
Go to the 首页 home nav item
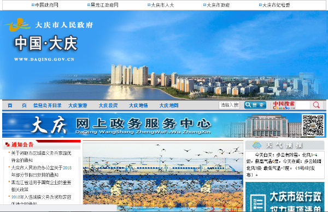(x=17, y=105)
